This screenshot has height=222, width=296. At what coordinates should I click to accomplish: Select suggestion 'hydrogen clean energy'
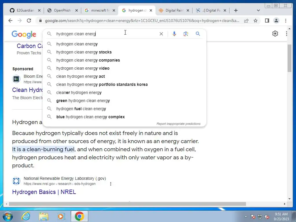(x=125, y=44)
